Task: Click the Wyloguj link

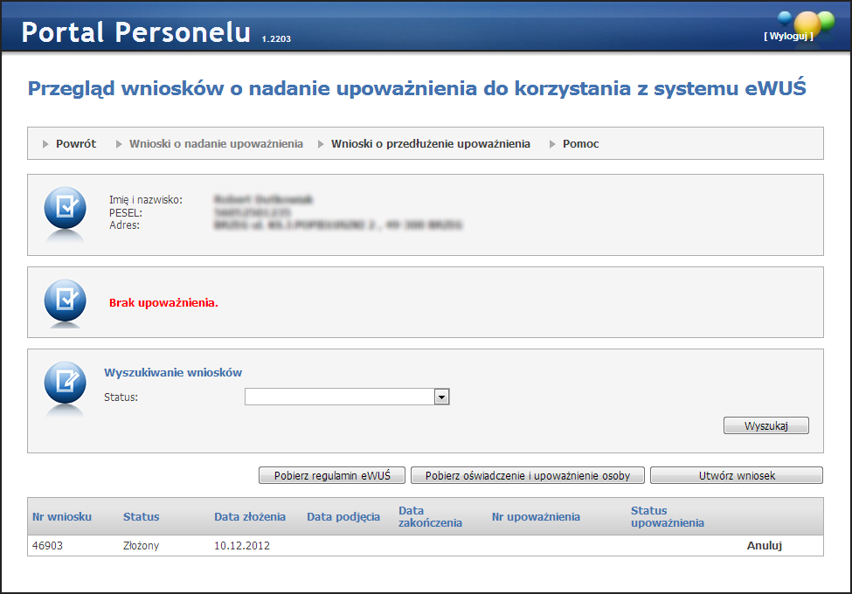Action: [x=788, y=36]
